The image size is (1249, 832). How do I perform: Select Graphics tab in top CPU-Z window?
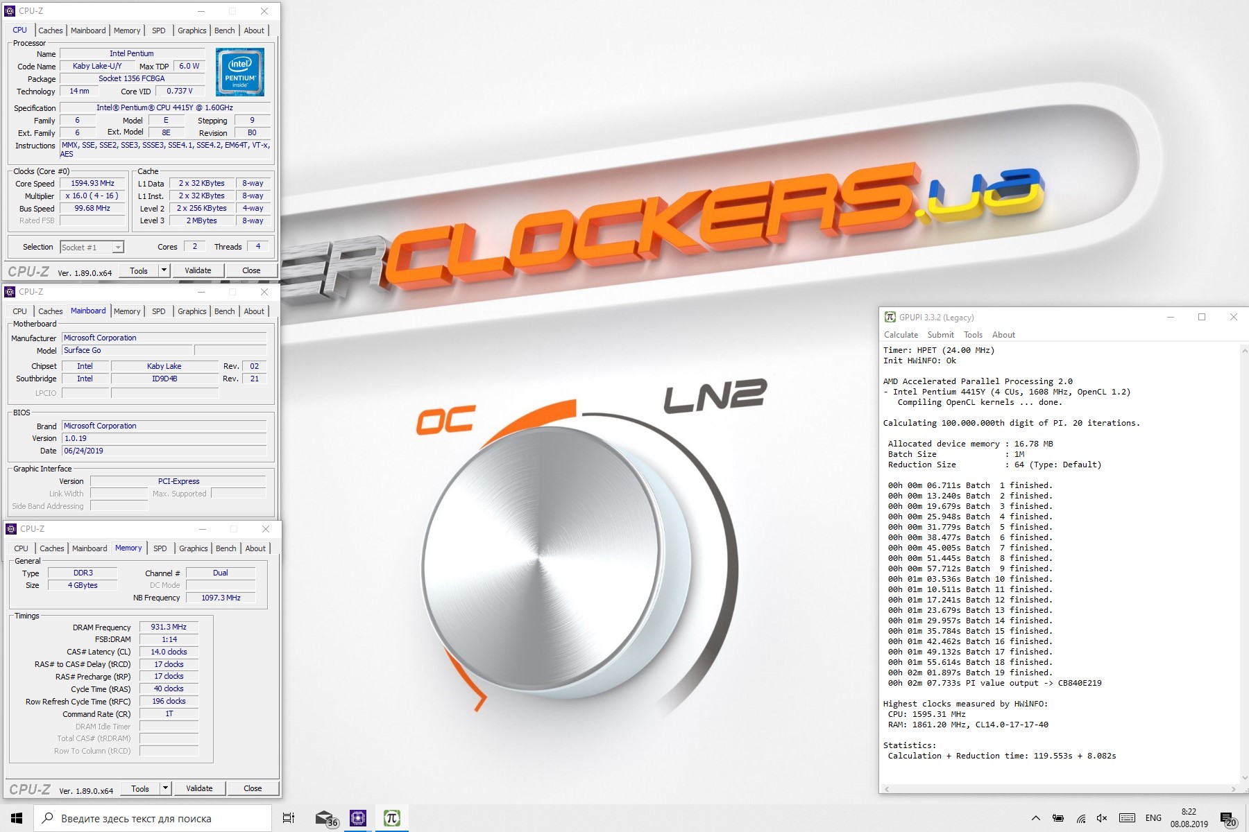[x=192, y=31]
